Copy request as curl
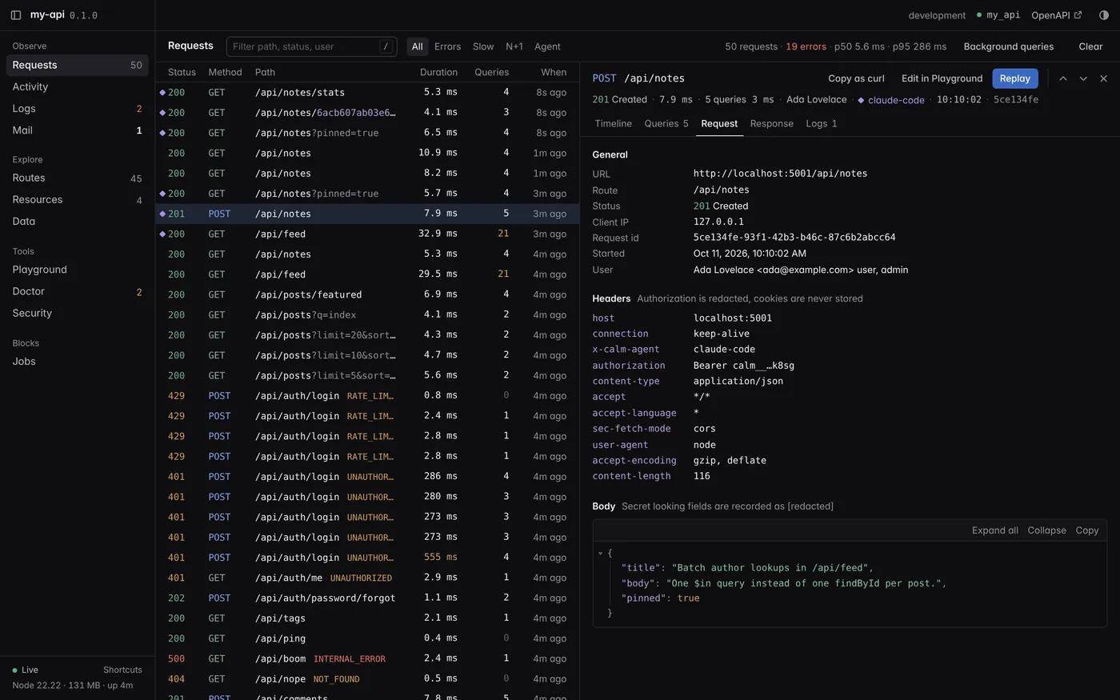 coord(856,78)
